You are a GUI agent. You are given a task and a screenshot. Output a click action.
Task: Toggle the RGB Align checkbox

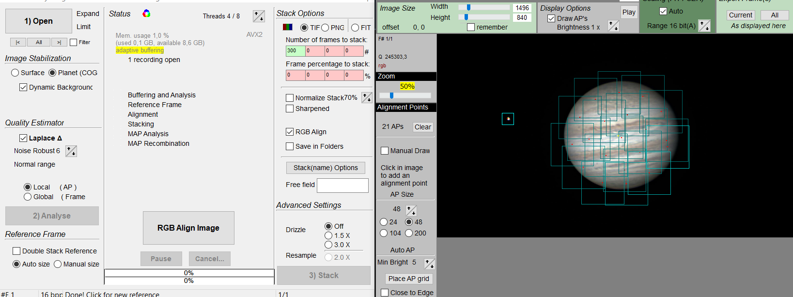[x=290, y=132]
